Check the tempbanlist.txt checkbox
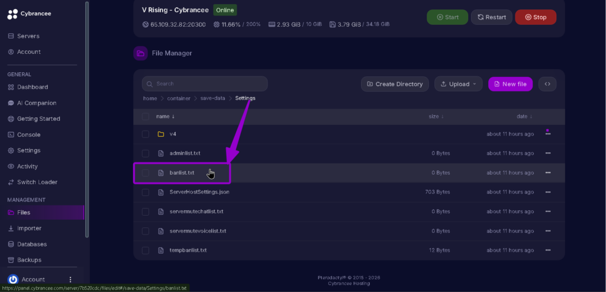 (146, 251)
